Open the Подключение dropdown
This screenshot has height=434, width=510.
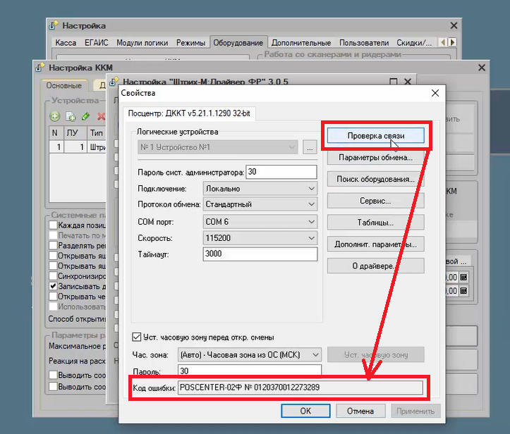(x=260, y=188)
